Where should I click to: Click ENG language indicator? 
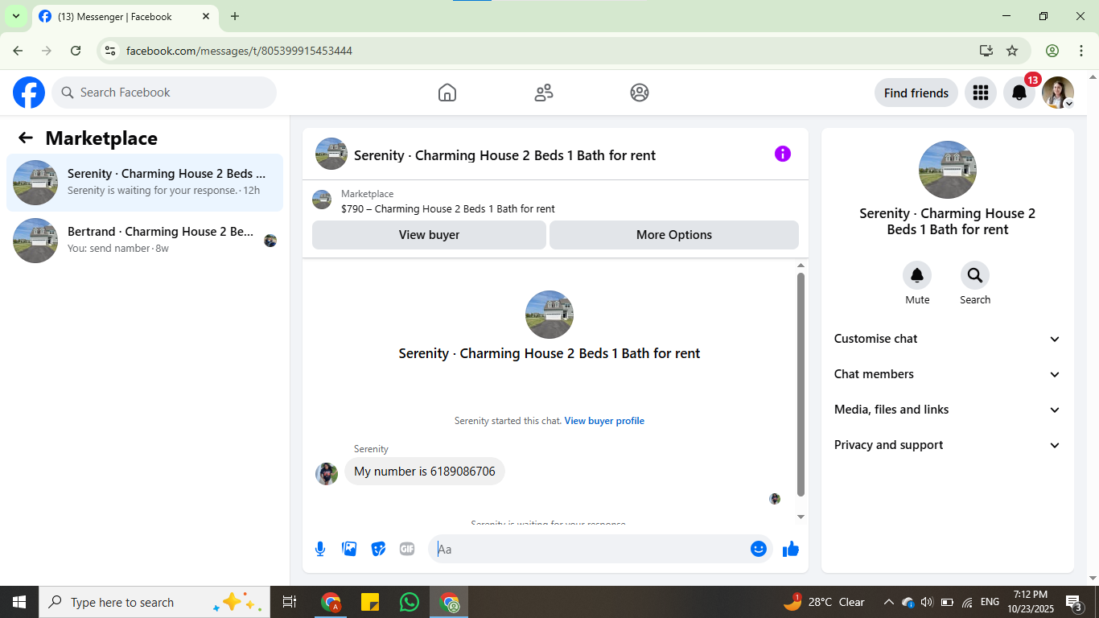(x=990, y=602)
